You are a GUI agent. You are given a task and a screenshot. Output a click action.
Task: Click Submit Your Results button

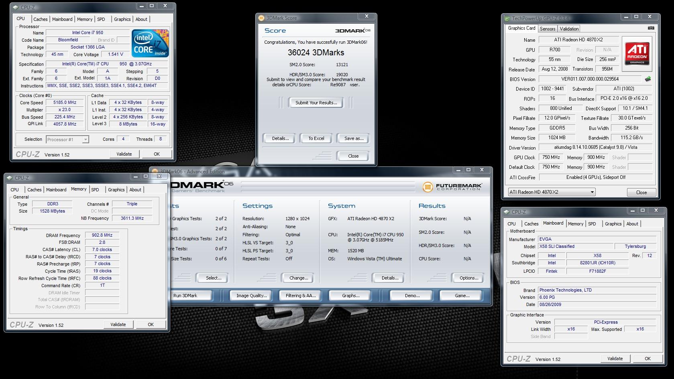click(316, 103)
